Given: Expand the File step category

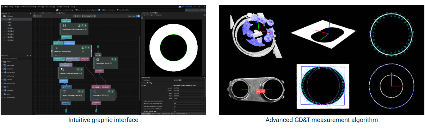Looking at the screenshot, I should [x=2, y=86].
